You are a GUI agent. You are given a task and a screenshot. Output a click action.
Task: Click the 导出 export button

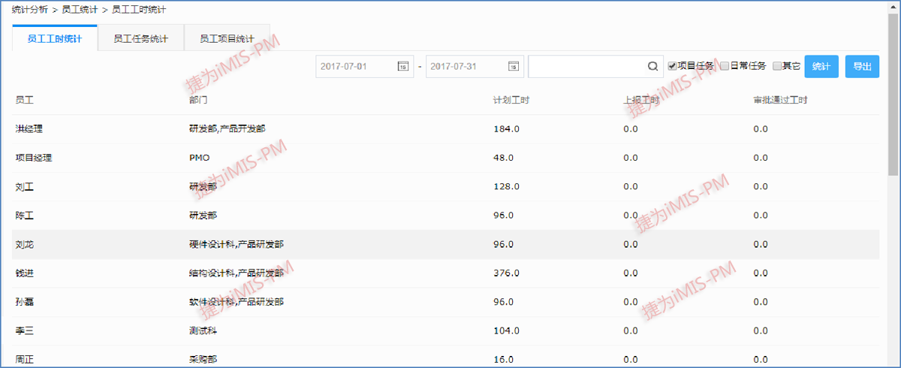[x=861, y=66]
